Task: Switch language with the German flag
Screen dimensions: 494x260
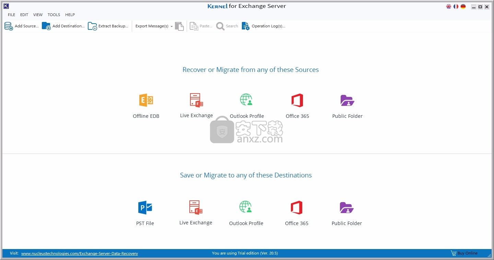Action: pyautogui.click(x=463, y=7)
